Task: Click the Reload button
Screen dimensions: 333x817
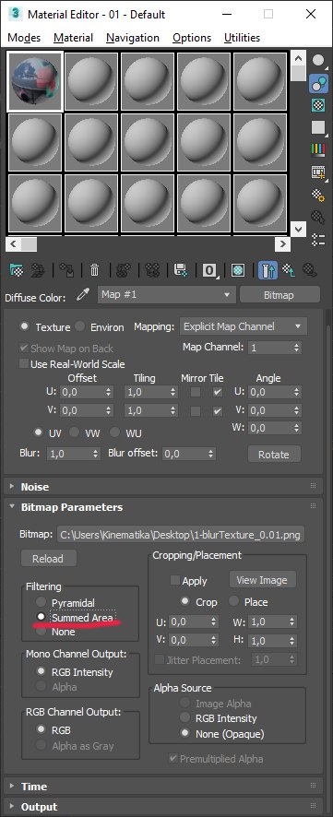Action: 48,559
